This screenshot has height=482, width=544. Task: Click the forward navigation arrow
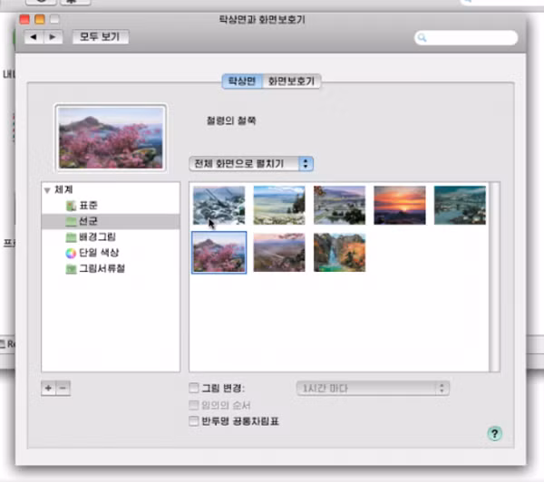pos(53,37)
